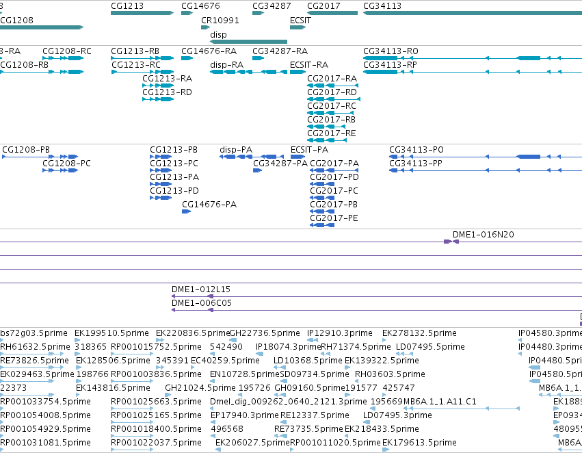The height and width of the screenshot is (453, 582).
Task: Select EST IP18074.3prime
Action: (288, 347)
